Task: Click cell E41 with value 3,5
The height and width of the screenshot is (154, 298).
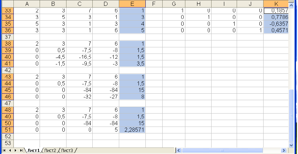Action: point(132,63)
